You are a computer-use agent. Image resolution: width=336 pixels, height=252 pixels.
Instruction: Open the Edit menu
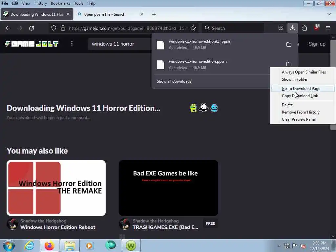(x=15, y=3)
